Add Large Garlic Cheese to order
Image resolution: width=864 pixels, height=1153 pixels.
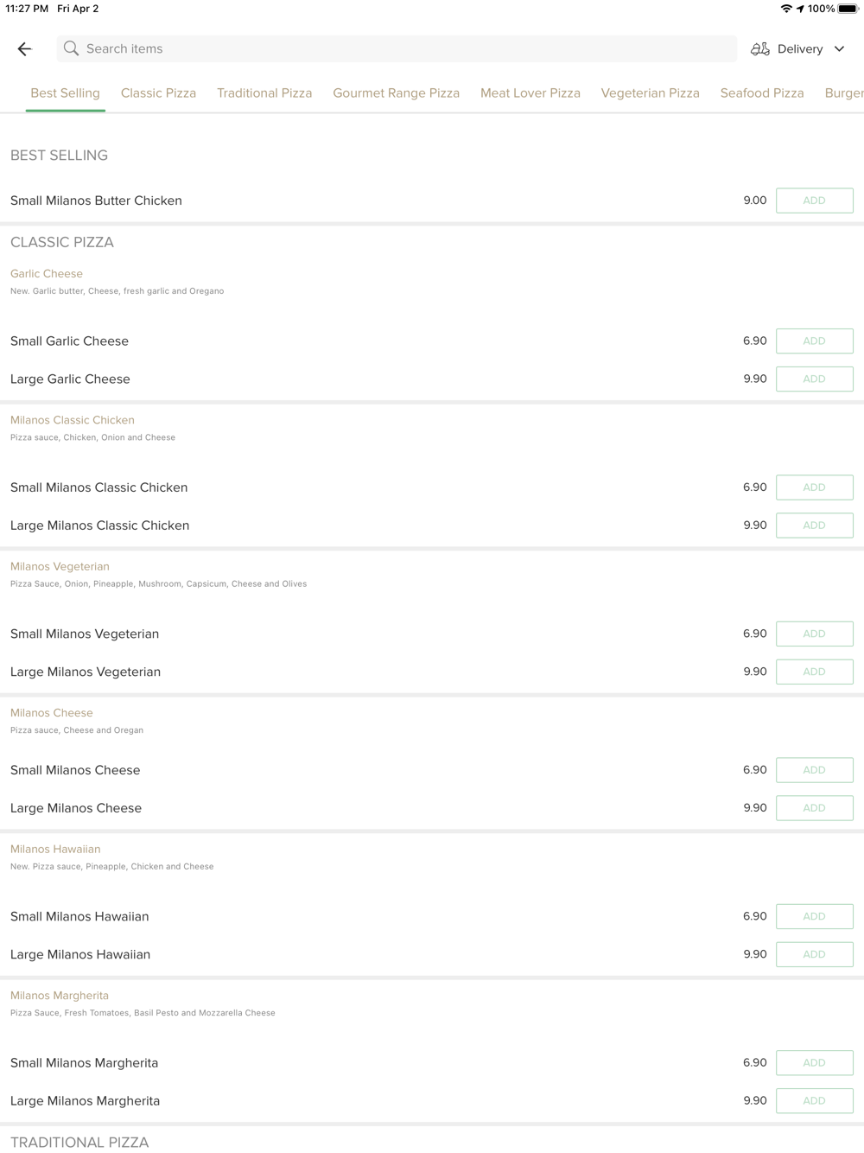click(x=815, y=379)
